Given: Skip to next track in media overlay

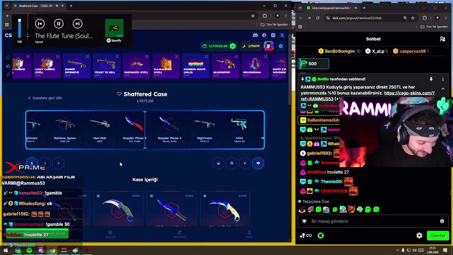Looking at the screenshot, I should click(x=78, y=24).
